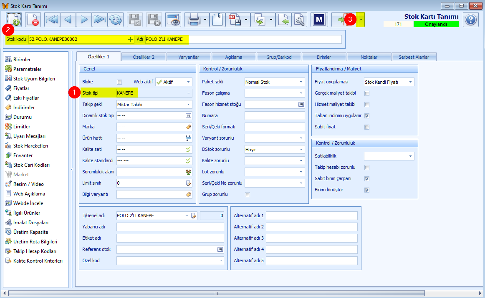The image size is (485, 298).
Task: Open the Grup/Barkod tab
Action: click(x=279, y=57)
